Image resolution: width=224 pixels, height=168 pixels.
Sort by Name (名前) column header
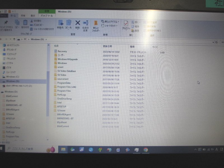pyautogui.click(x=56, y=46)
